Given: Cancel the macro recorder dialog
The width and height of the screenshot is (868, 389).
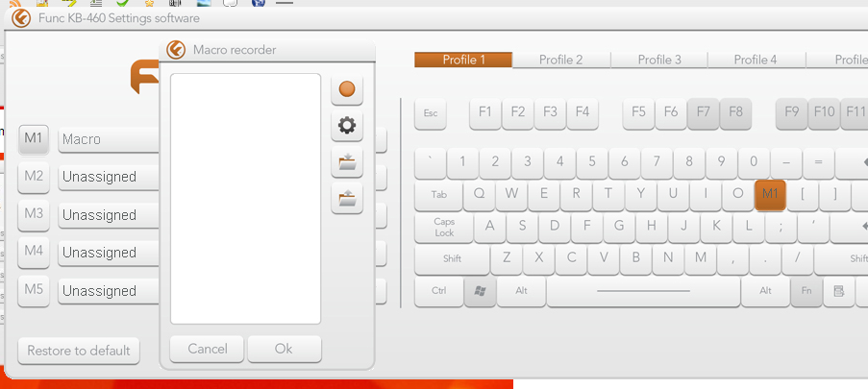Looking at the screenshot, I should (207, 349).
